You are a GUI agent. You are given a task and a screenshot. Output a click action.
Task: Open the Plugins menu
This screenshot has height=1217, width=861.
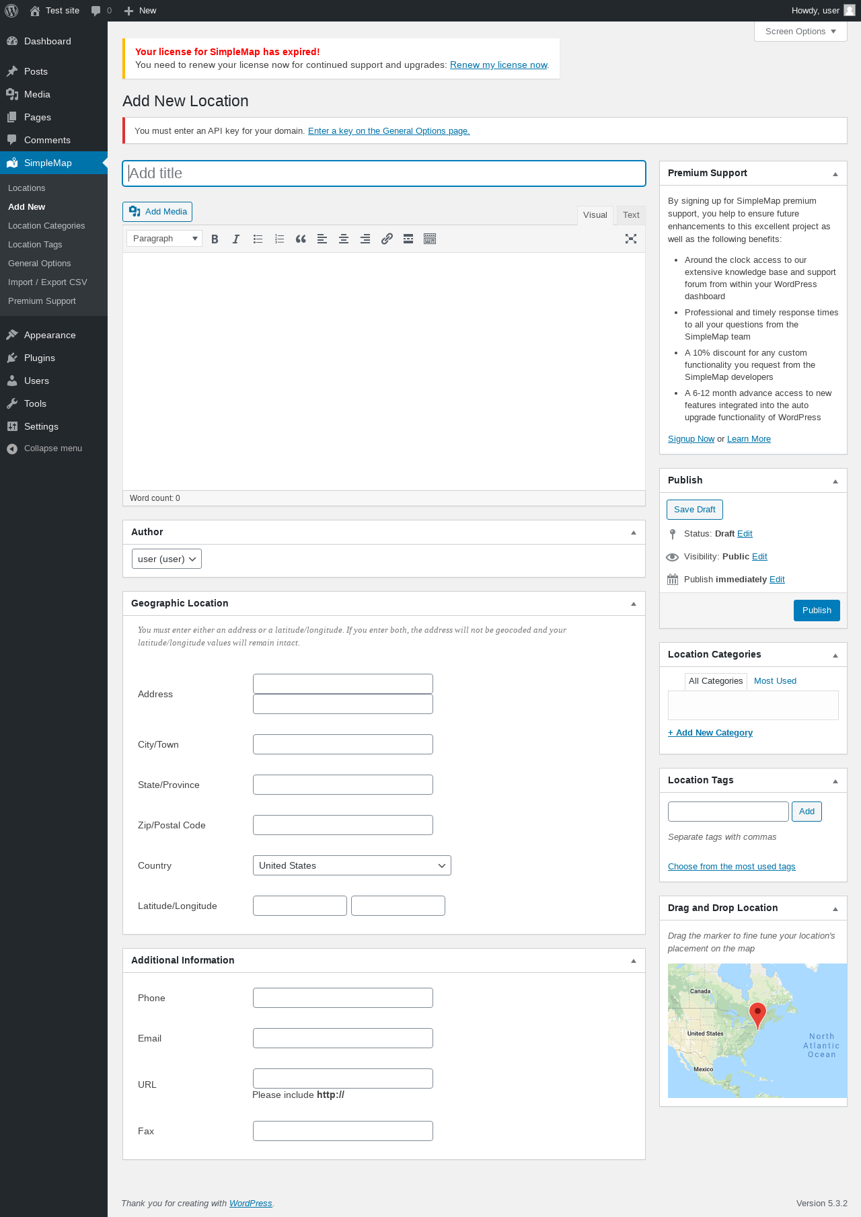[54, 358]
